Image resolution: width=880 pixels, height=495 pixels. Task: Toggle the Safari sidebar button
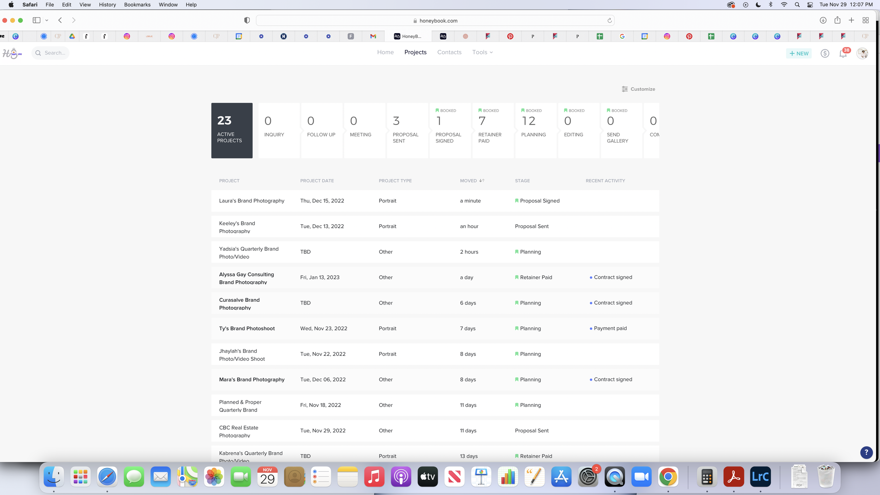[x=36, y=20]
